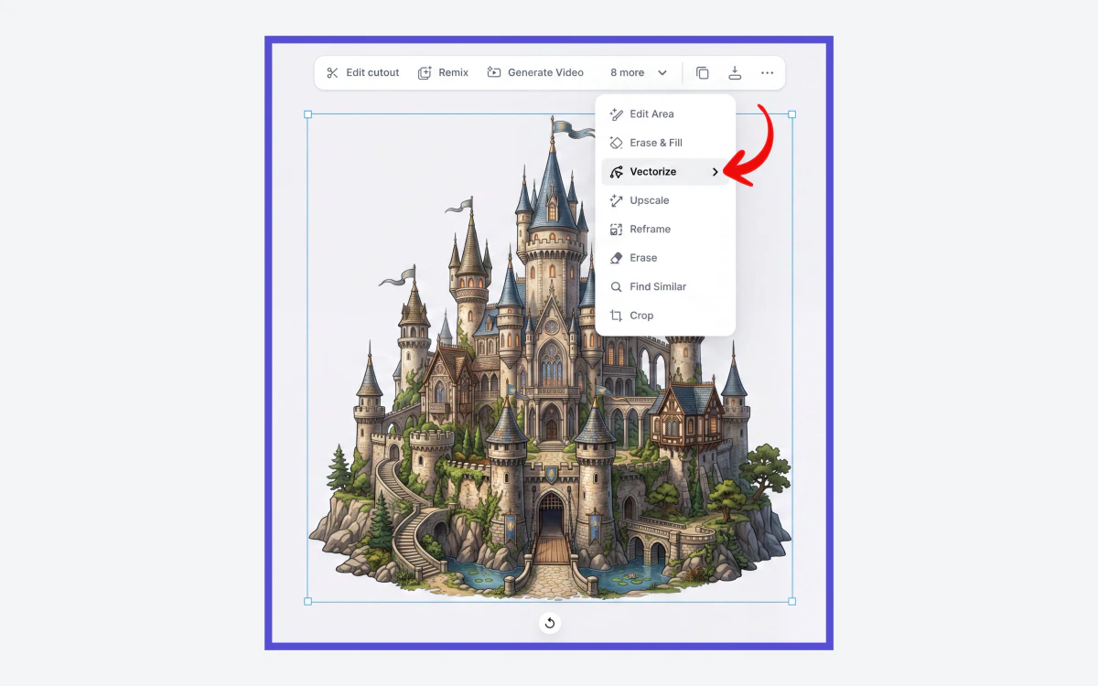Open the Remix option

coord(443,72)
